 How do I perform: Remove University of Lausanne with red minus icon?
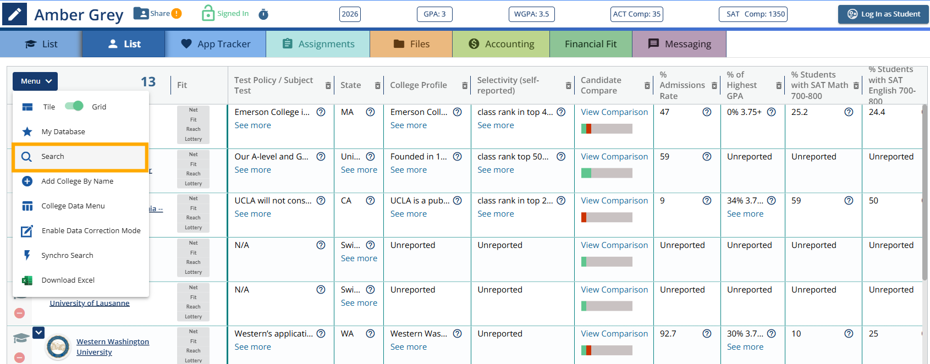[20, 313]
